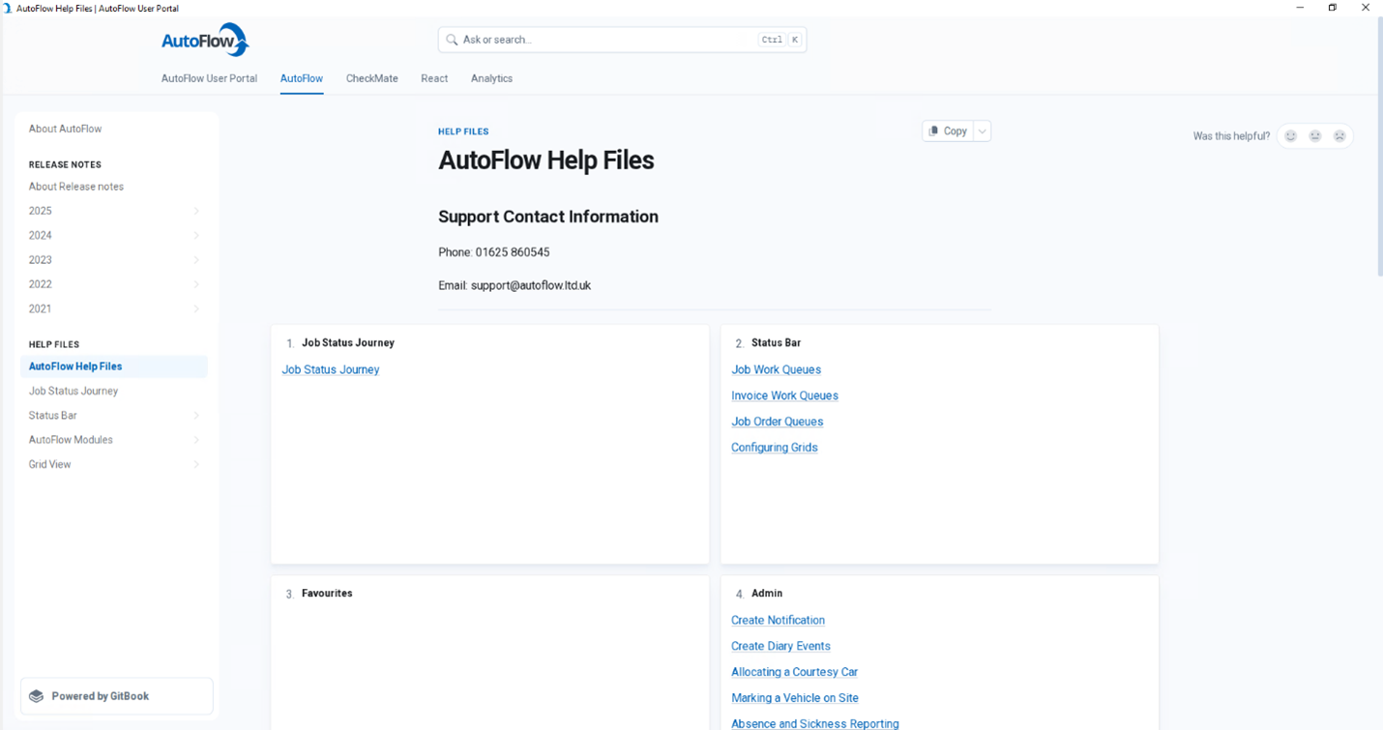Rate page with sad face icon

(x=1339, y=136)
